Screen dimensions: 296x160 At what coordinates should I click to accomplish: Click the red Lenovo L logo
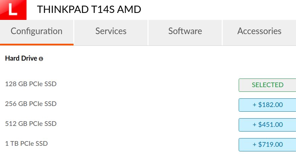tap(13, 10)
